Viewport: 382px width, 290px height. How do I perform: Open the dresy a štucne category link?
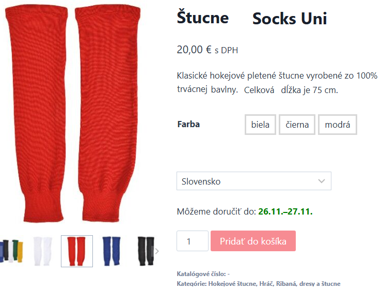pyautogui.click(x=321, y=284)
